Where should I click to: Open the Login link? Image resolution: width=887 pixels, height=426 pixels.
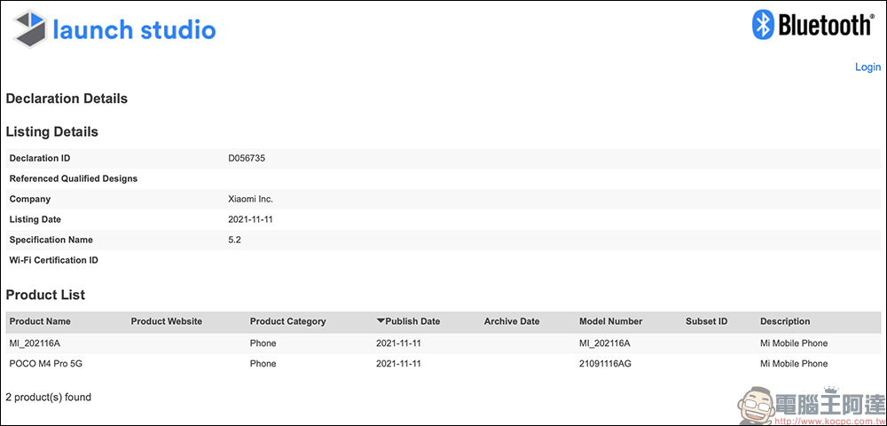(x=867, y=67)
